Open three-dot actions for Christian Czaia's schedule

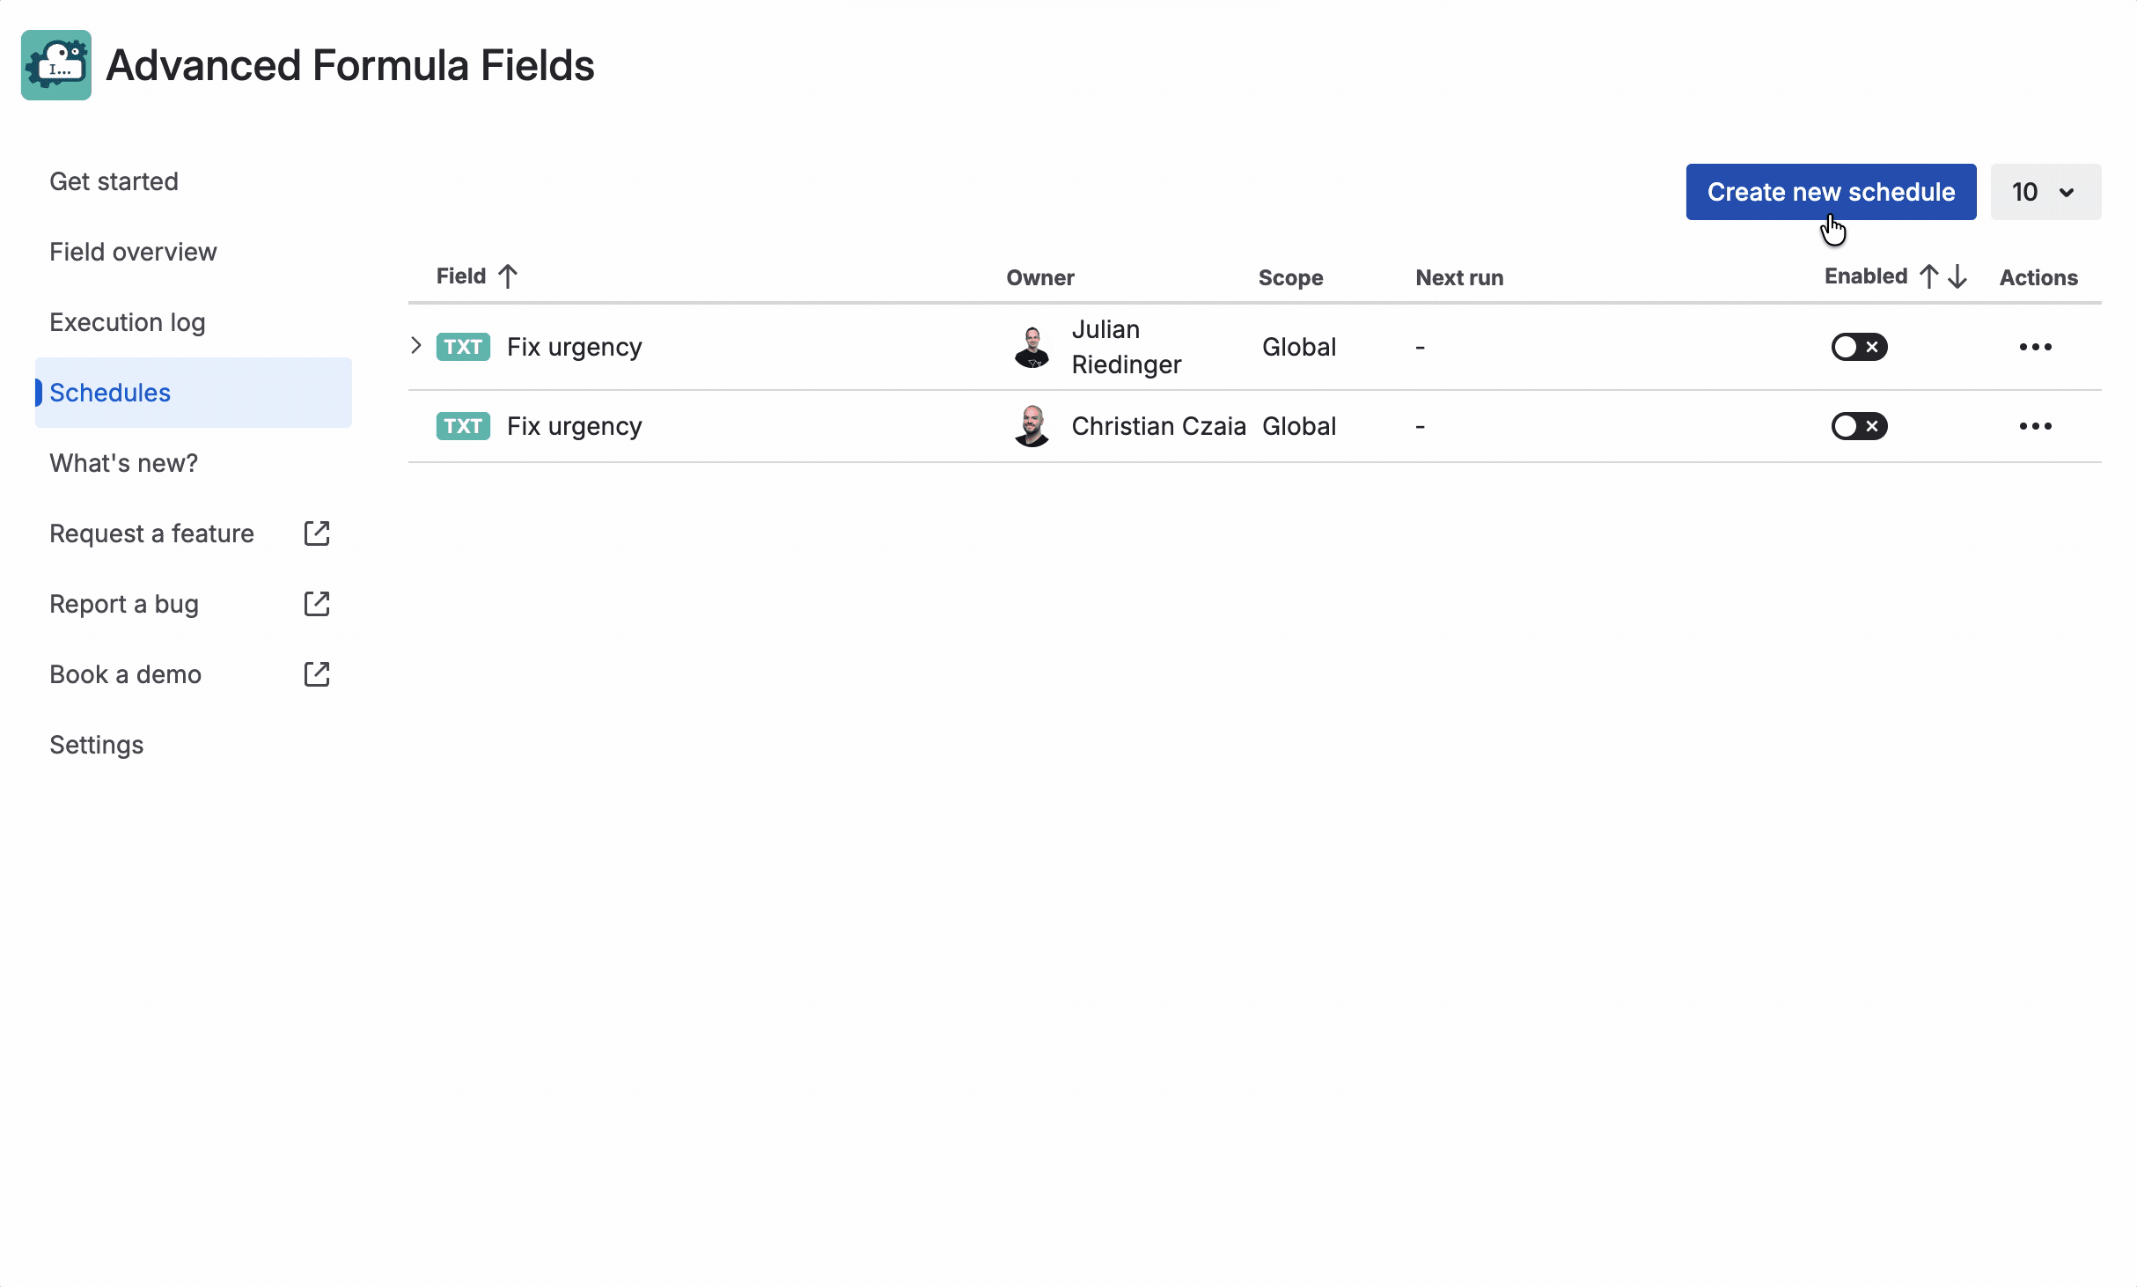click(x=2035, y=426)
